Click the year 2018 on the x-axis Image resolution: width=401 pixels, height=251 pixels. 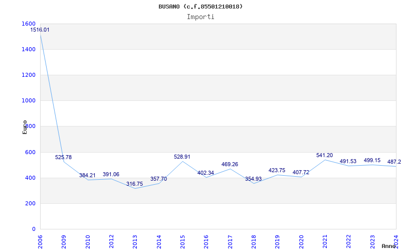254,241
